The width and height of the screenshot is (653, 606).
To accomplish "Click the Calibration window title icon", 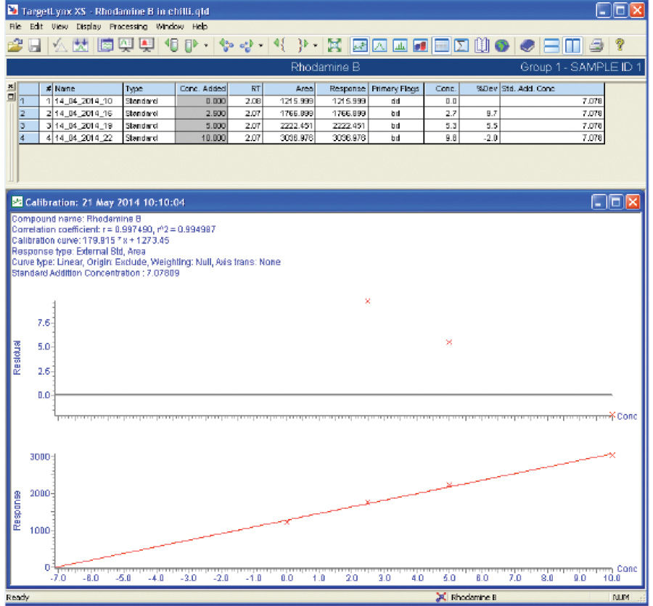I will click(x=17, y=202).
